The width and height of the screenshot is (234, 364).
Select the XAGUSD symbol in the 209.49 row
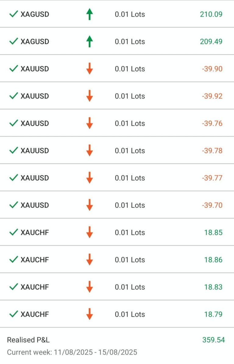tap(35, 42)
